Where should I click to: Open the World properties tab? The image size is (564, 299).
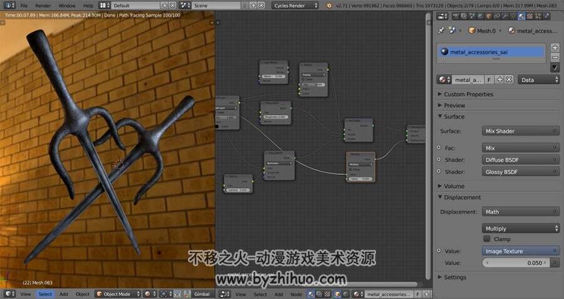[x=480, y=16]
